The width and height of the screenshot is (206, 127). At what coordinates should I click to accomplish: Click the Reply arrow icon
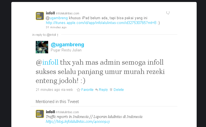(x=97, y=90)
